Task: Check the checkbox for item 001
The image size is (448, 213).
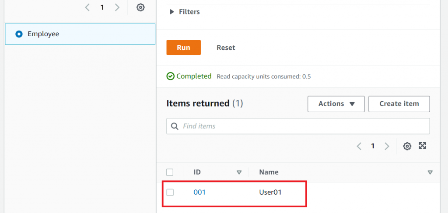Action: pyautogui.click(x=170, y=192)
